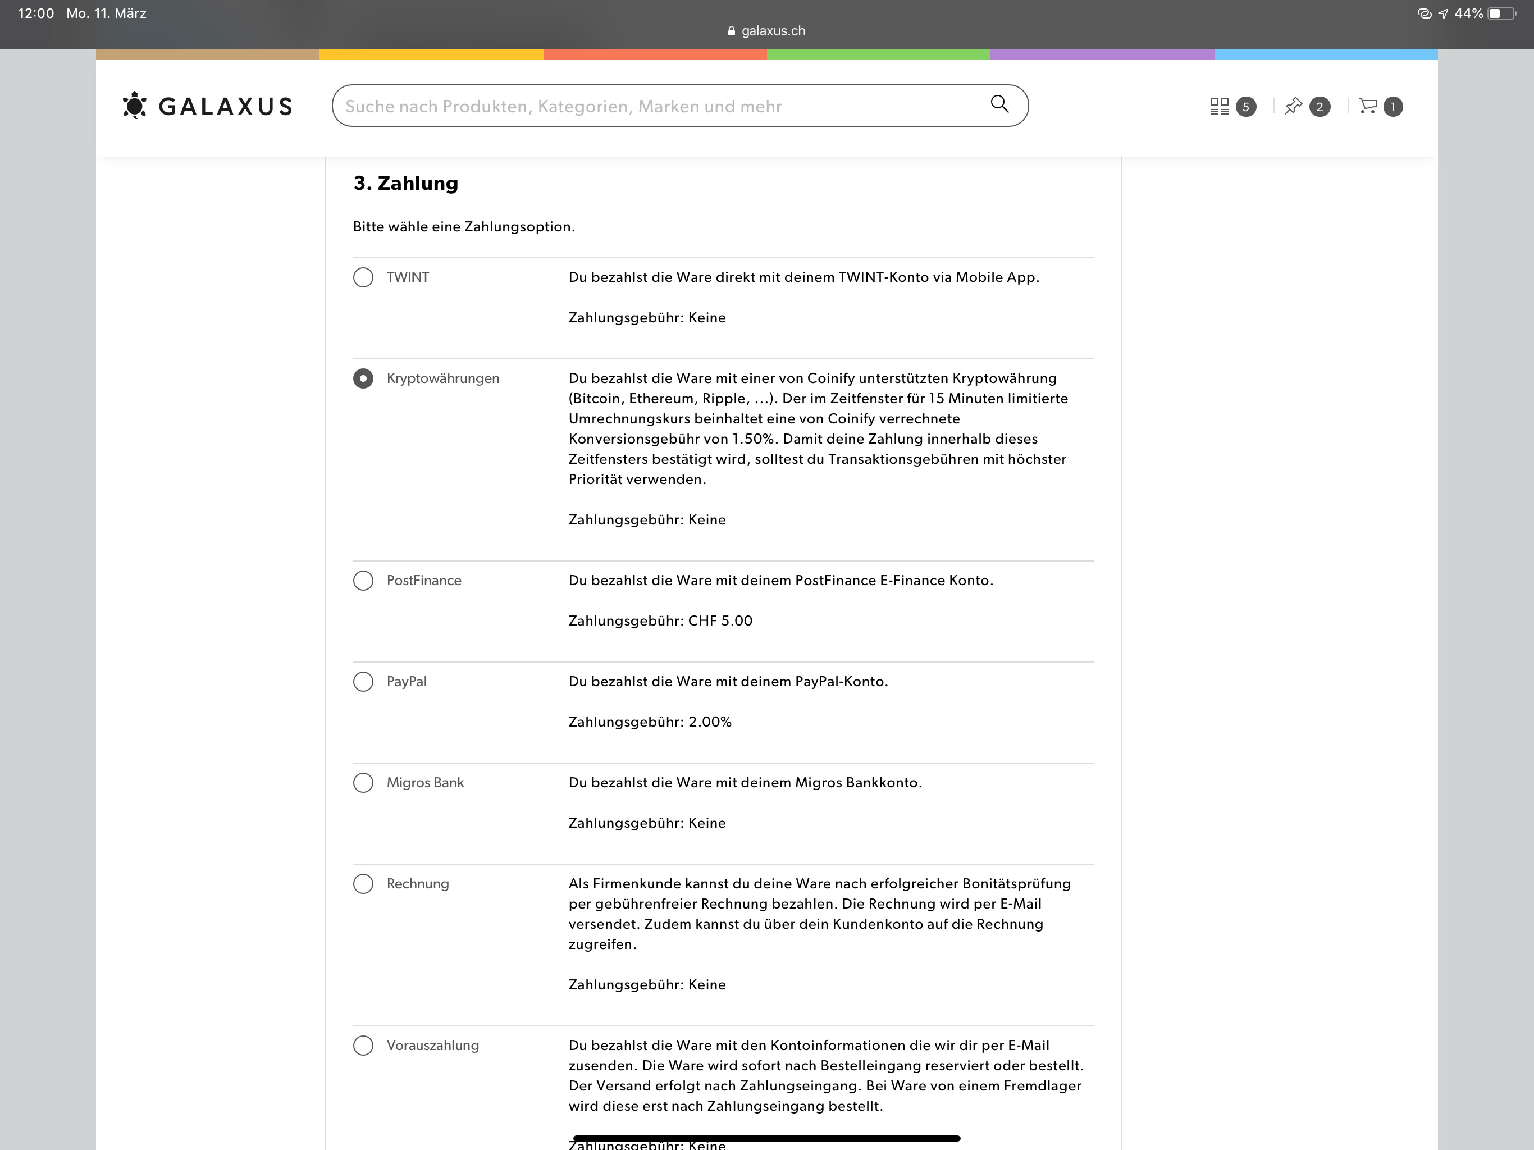This screenshot has width=1534, height=1150.
Task: Click the light blue category color stripe
Action: (x=1326, y=54)
